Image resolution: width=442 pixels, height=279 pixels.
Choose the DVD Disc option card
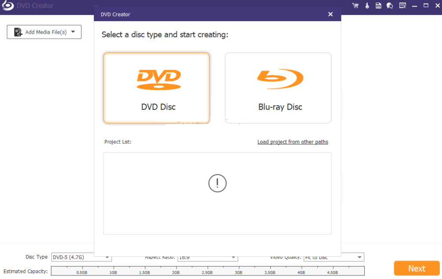[x=156, y=88]
